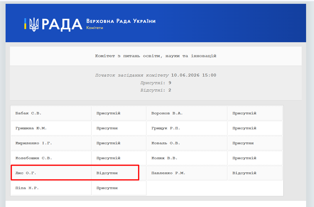Select attendance status for Піпа Н.Р.
314x207 pixels.
(x=119, y=188)
